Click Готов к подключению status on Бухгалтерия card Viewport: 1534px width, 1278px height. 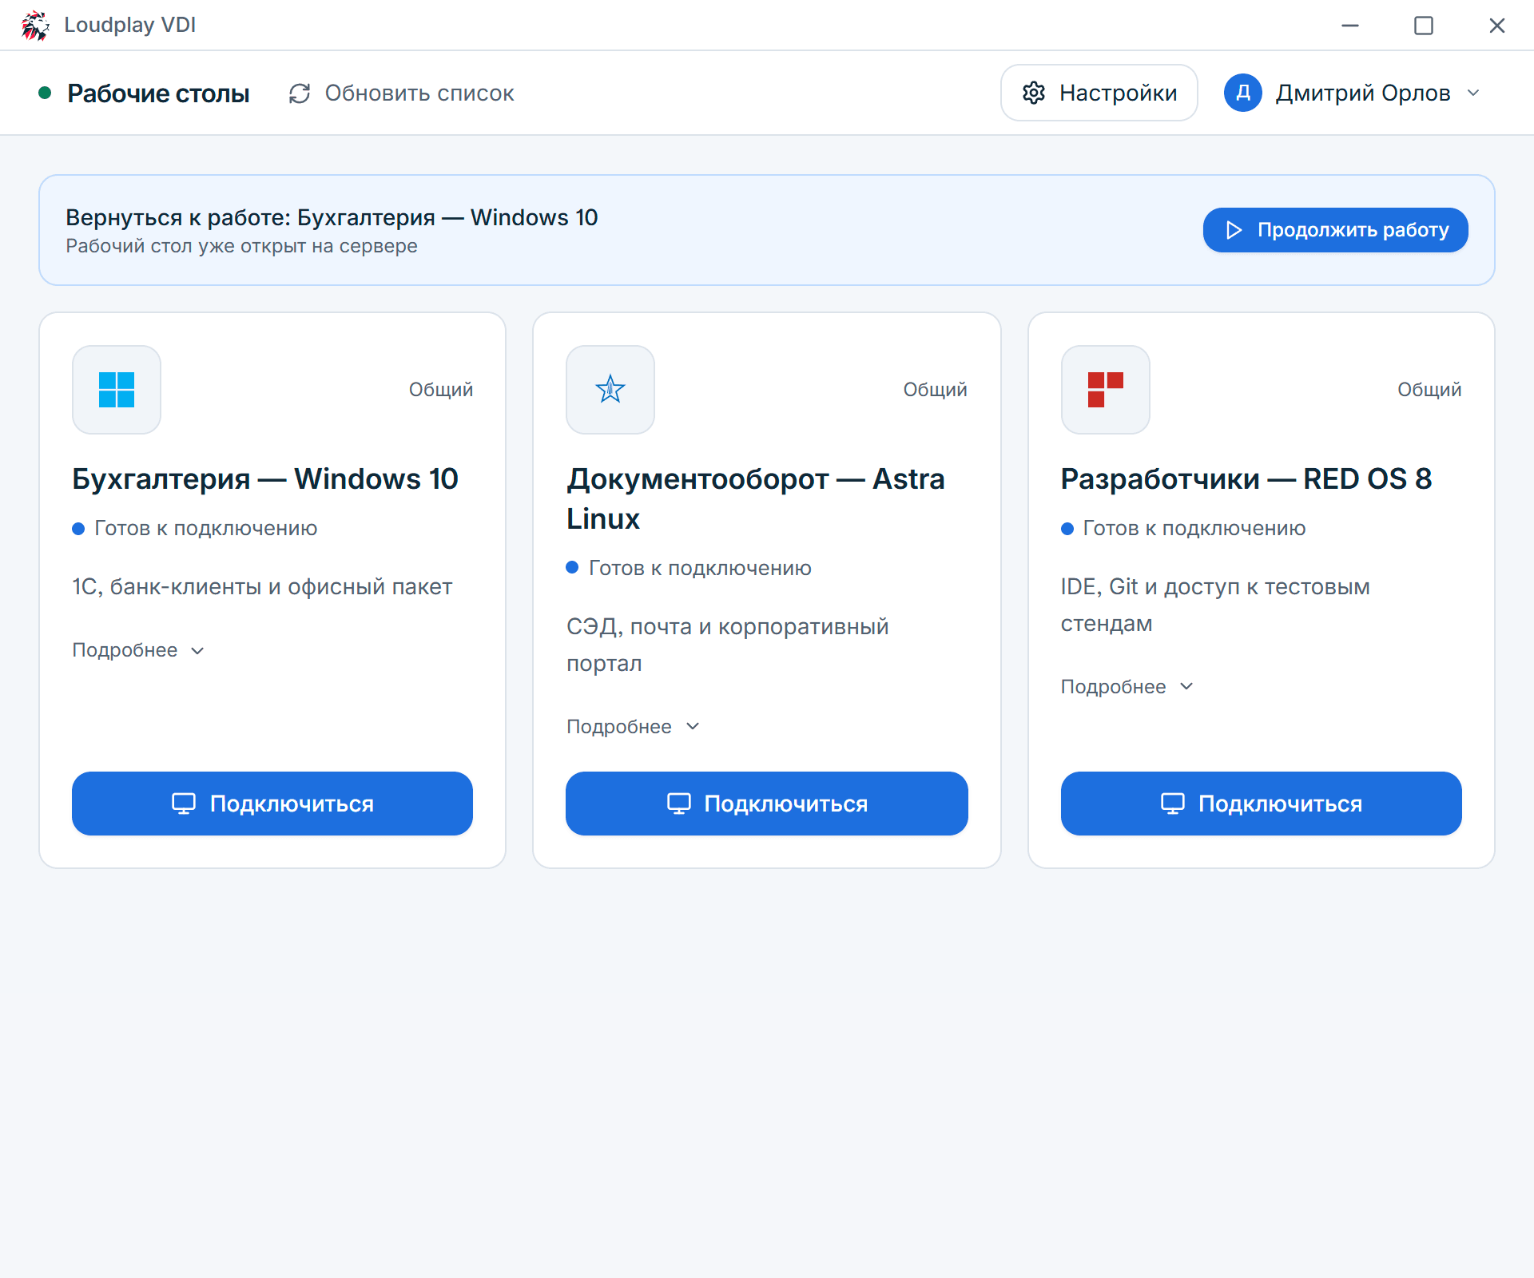pyautogui.click(x=195, y=528)
